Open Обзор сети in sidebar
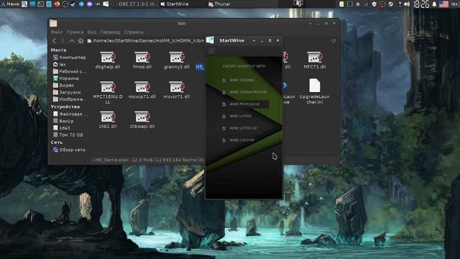This screenshot has width=460, height=259. coord(69,150)
